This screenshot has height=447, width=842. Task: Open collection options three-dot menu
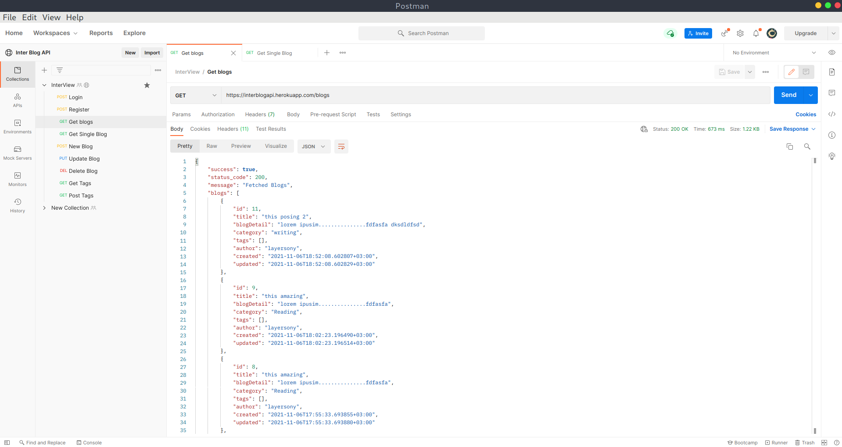(x=158, y=70)
